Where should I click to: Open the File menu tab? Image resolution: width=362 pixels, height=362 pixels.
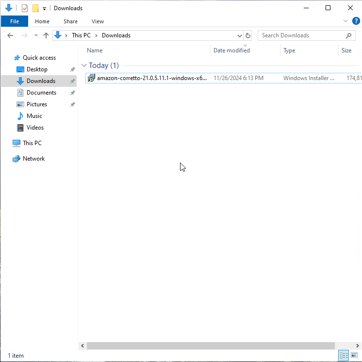pos(15,21)
